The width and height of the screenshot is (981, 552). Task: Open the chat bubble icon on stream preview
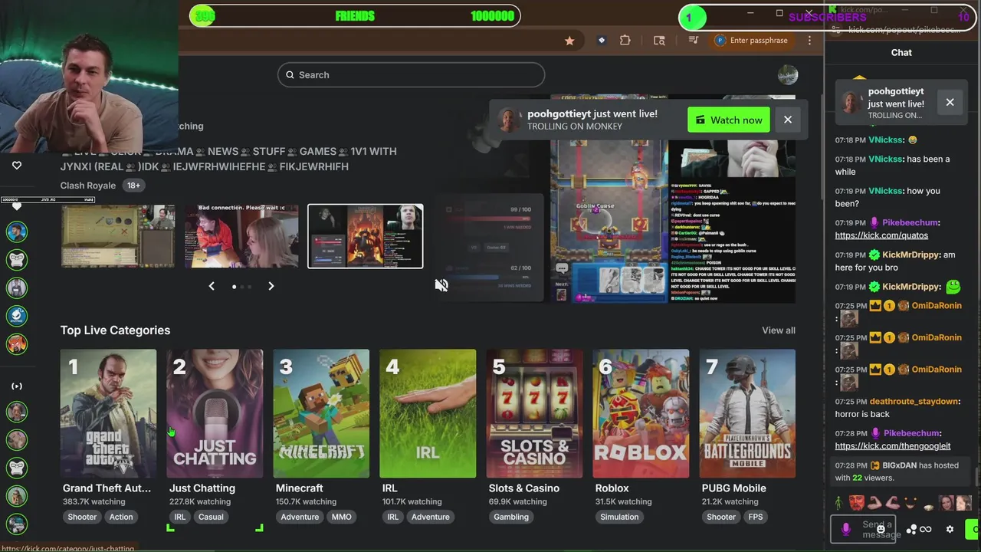pos(562,268)
